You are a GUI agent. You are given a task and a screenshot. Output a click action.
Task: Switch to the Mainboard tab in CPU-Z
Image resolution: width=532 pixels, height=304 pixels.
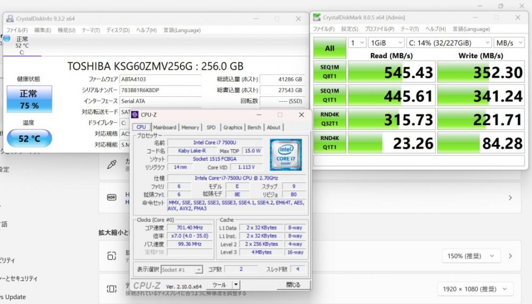coord(164,127)
